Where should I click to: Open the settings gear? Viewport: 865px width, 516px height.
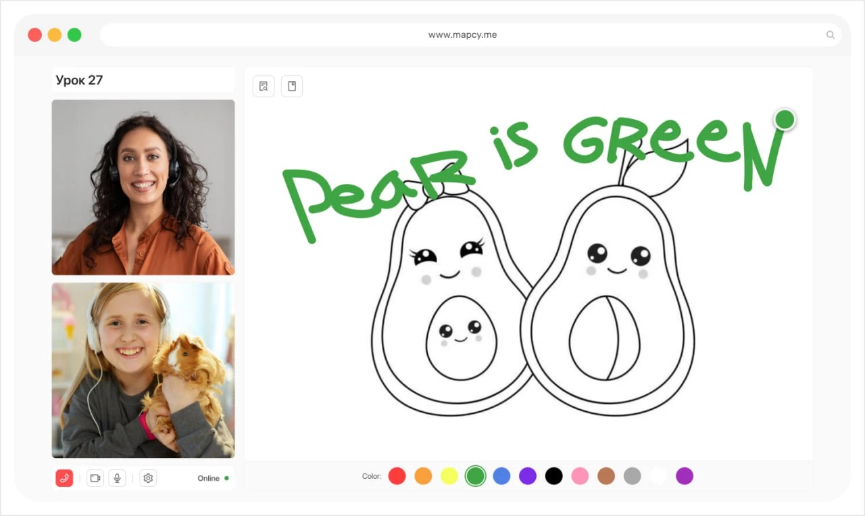pos(148,478)
